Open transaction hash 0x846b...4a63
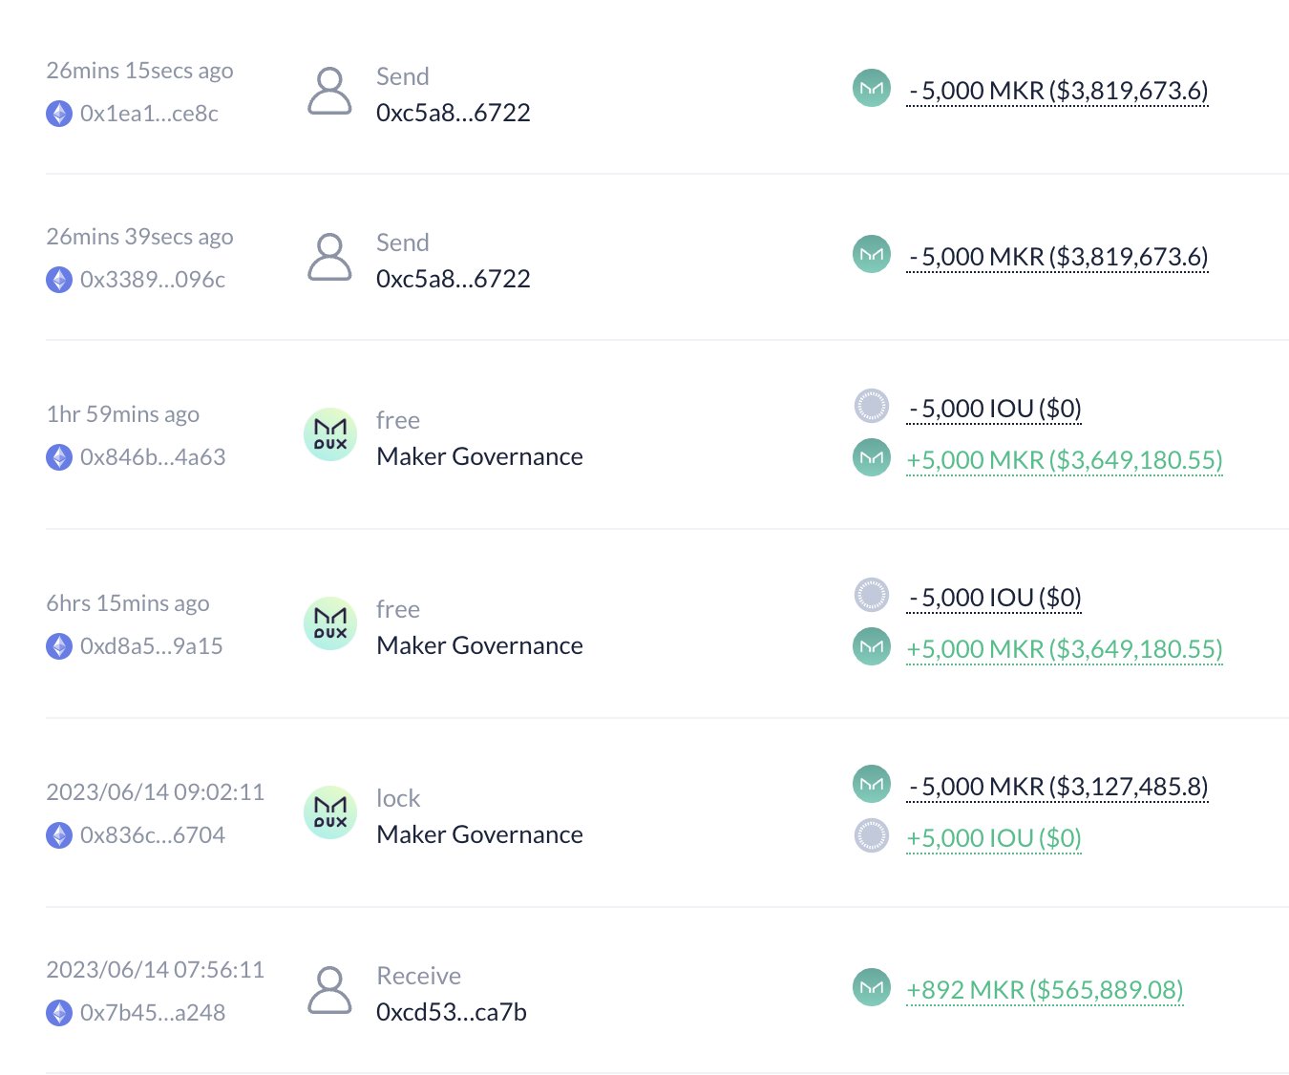The height and width of the screenshot is (1075, 1289). (152, 457)
